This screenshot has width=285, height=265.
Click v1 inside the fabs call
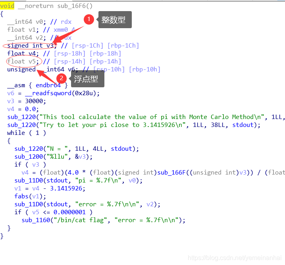pos(36,196)
